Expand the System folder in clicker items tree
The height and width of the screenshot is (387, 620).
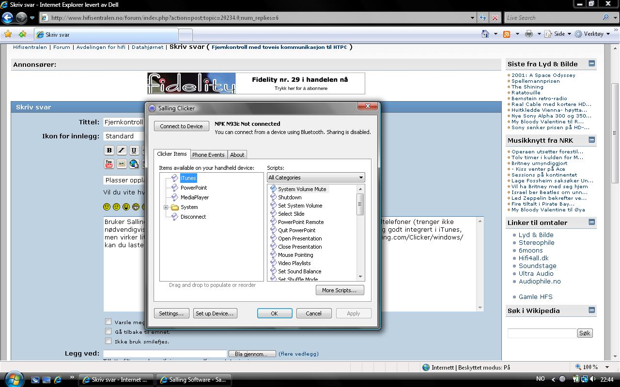point(166,208)
